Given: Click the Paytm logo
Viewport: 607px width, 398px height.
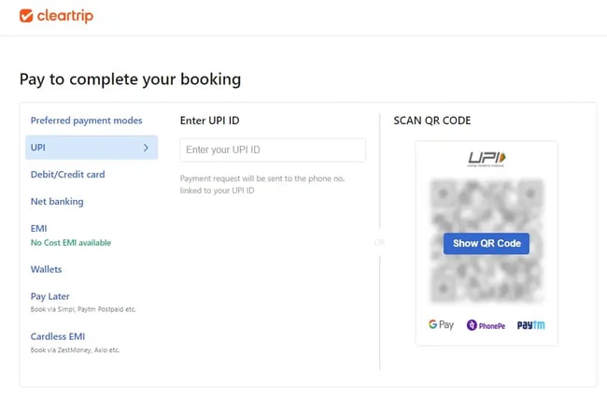Looking at the screenshot, I should click(x=530, y=325).
